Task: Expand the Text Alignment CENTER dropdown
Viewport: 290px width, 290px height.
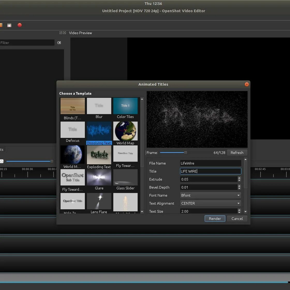Action: 210,203
